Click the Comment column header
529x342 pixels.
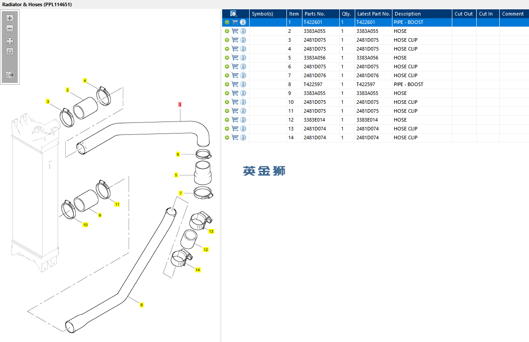click(514, 14)
